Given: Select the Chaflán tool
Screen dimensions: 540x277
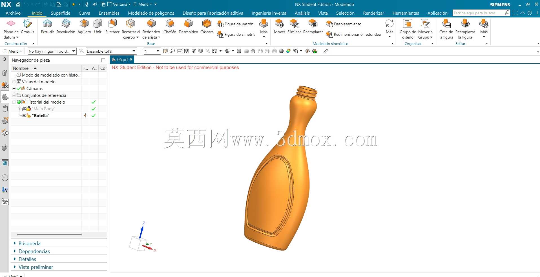Looking at the screenshot, I should [x=170, y=27].
